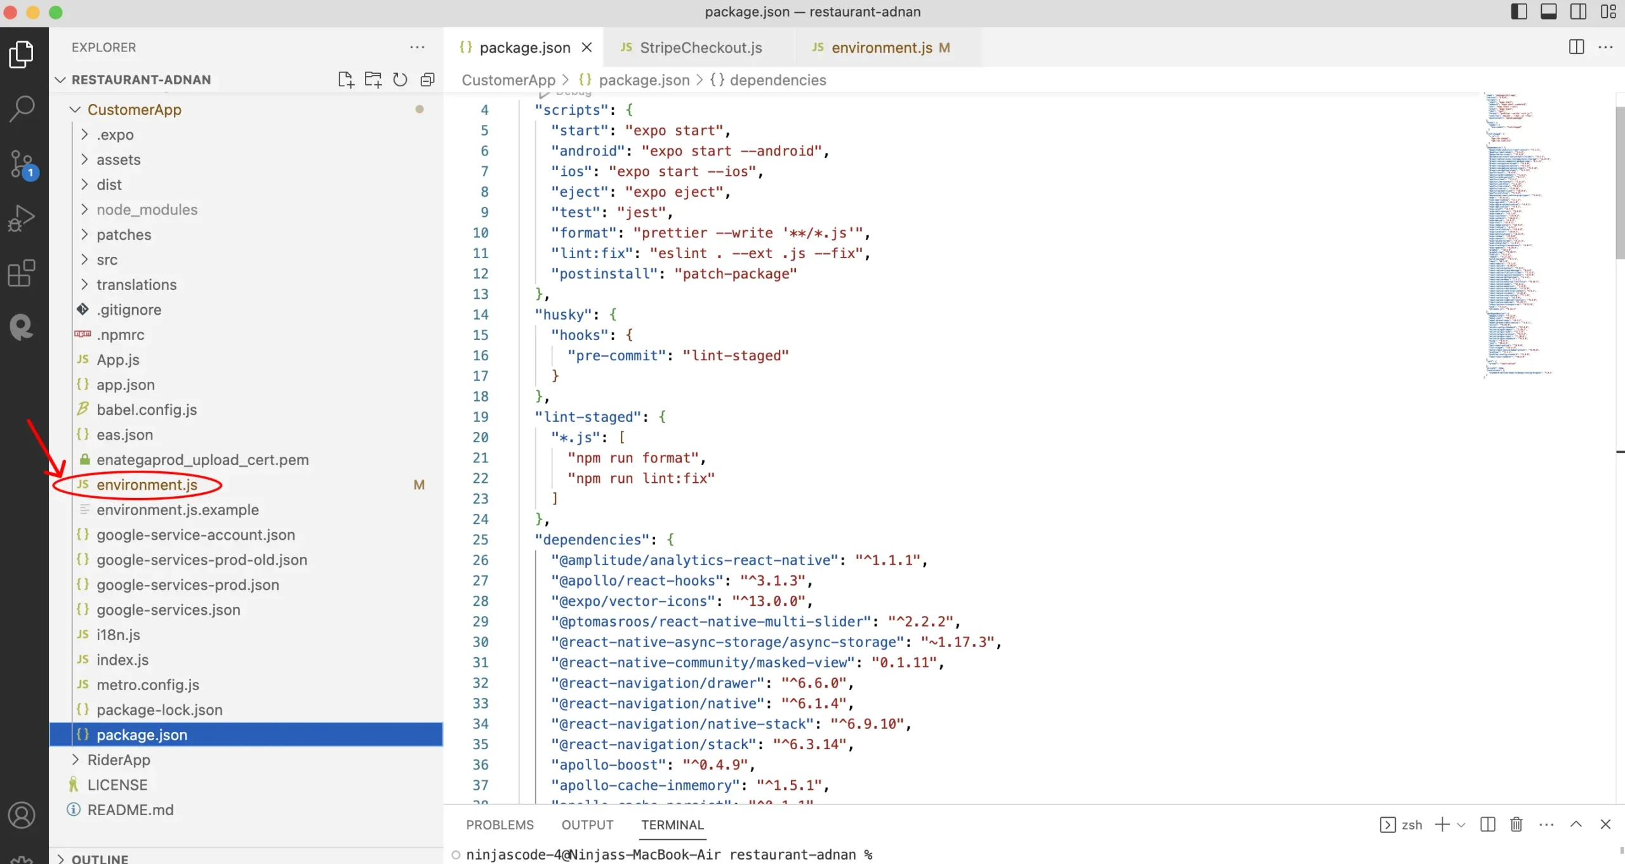Open the Extensions view

click(22, 273)
